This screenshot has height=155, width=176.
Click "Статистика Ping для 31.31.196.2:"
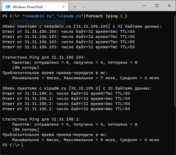[41, 119]
